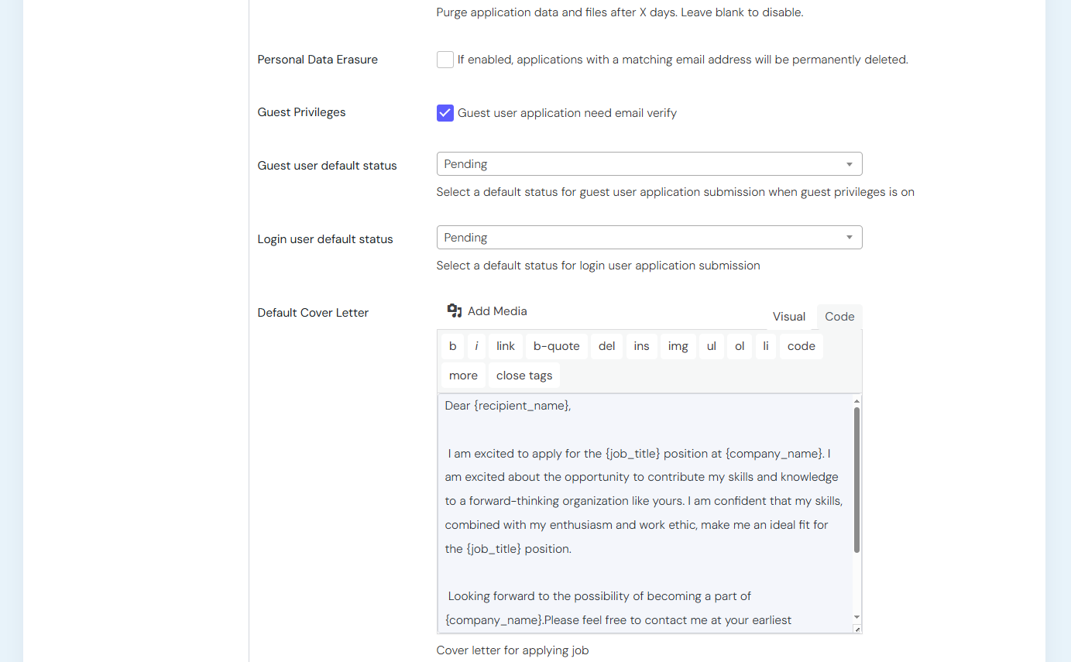
Task: Switch to the Code editor tab
Action: coord(839,317)
